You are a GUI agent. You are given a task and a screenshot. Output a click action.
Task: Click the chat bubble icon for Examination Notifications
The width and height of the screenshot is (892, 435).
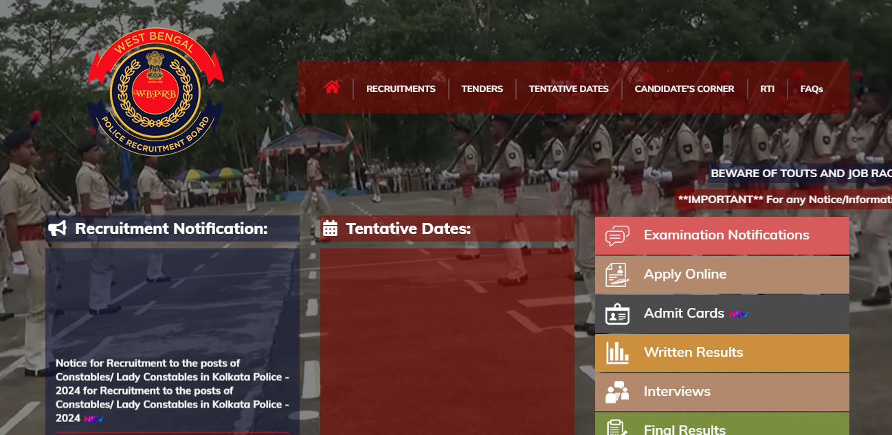[x=616, y=236]
